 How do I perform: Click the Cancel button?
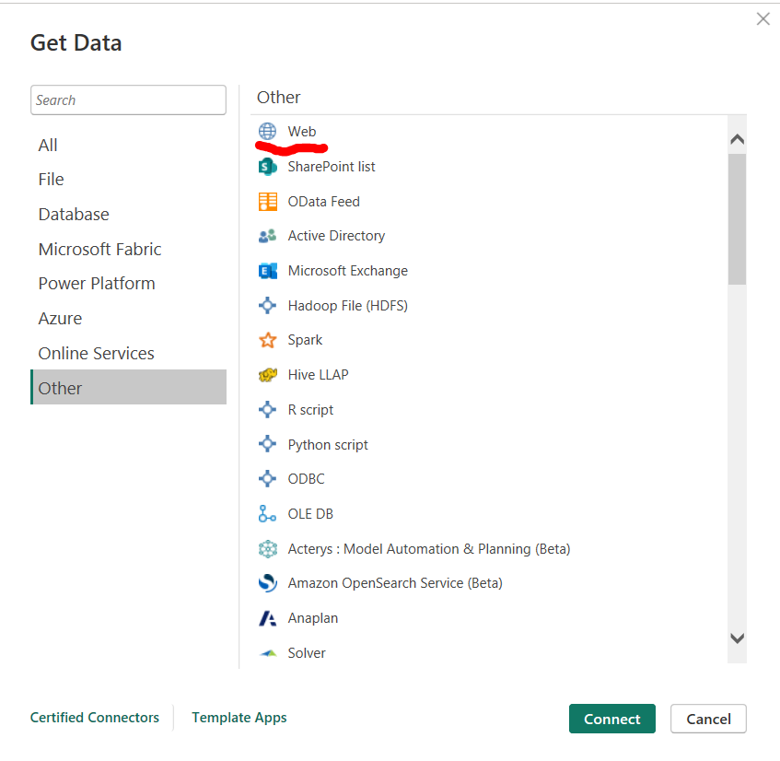pos(708,719)
